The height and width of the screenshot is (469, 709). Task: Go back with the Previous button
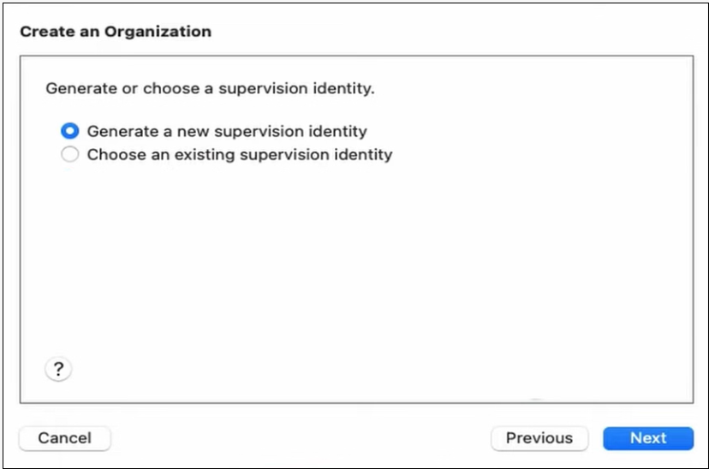tap(539, 438)
